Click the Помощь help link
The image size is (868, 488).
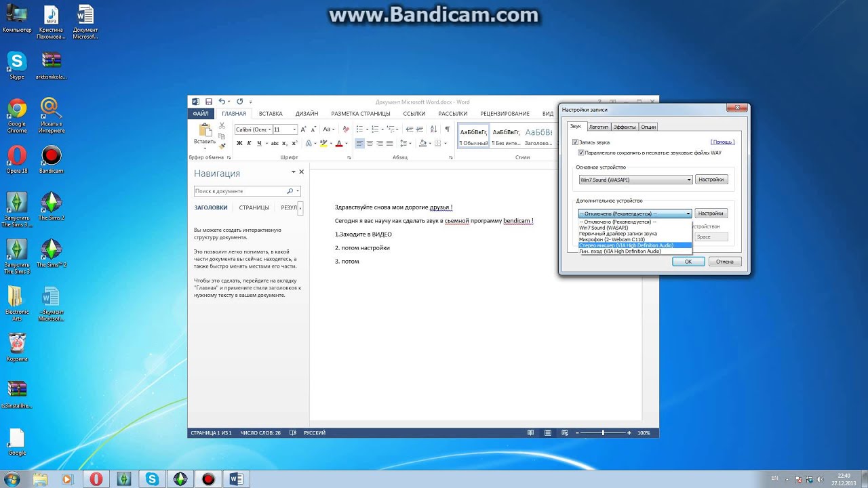(722, 142)
